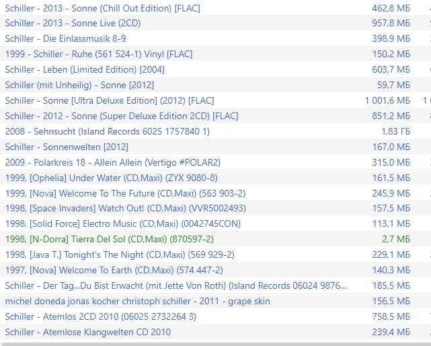Click the green 2,7 МБ size cell

[396, 239]
